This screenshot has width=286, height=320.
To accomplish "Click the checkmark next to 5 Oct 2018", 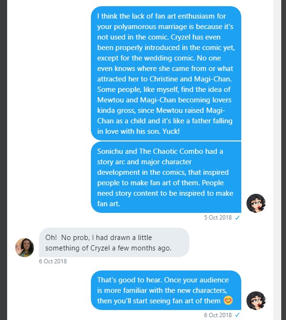I will (237, 218).
